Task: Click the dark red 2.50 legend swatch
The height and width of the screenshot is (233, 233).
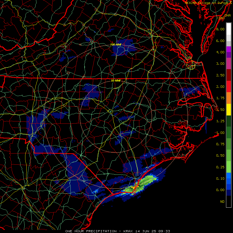Action: click(229, 75)
